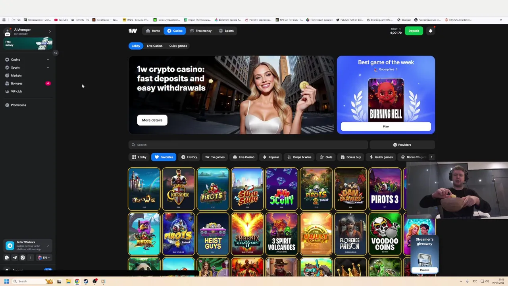
Task: Open Voodoo Coins game tile
Action: [x=385, y=234]
